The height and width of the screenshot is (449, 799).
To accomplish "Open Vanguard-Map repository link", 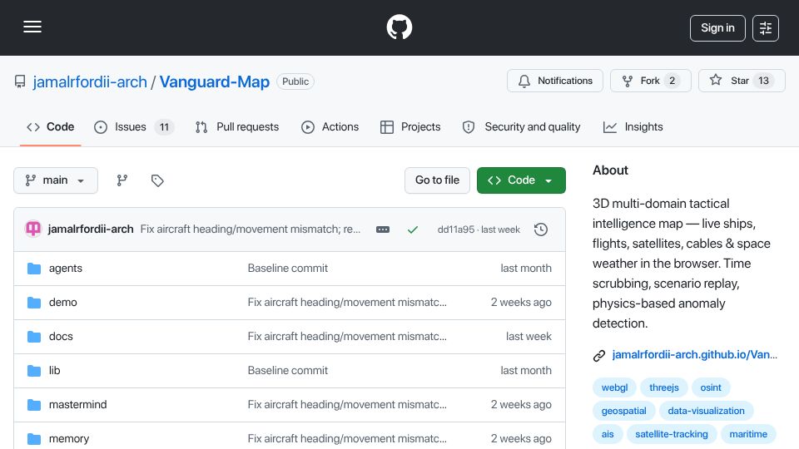I will click(x=215, y=81).
